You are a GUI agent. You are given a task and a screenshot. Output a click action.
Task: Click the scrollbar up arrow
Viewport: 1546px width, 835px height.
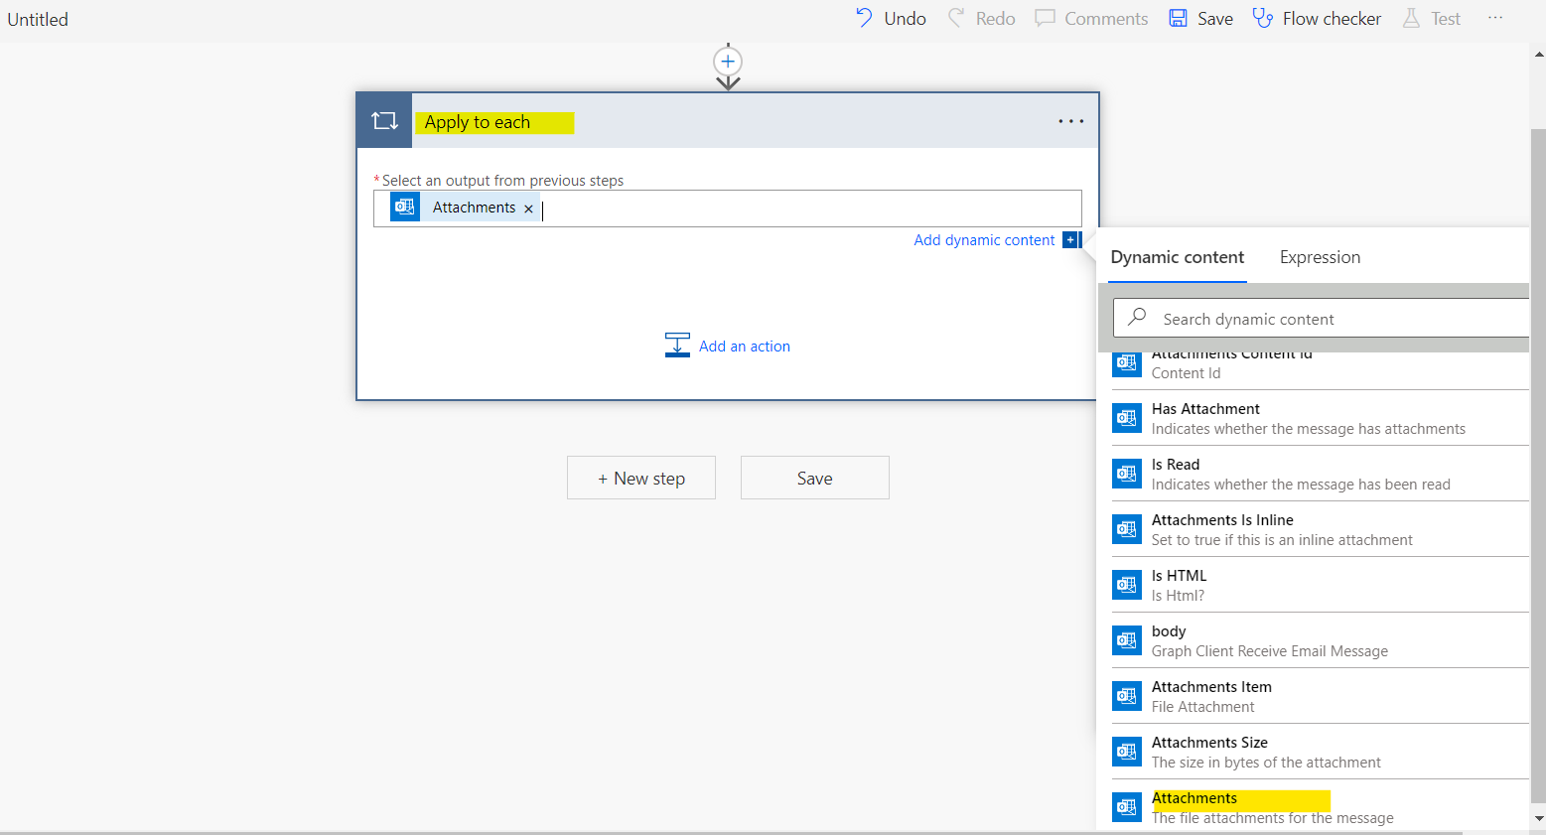coord(1539,55)
